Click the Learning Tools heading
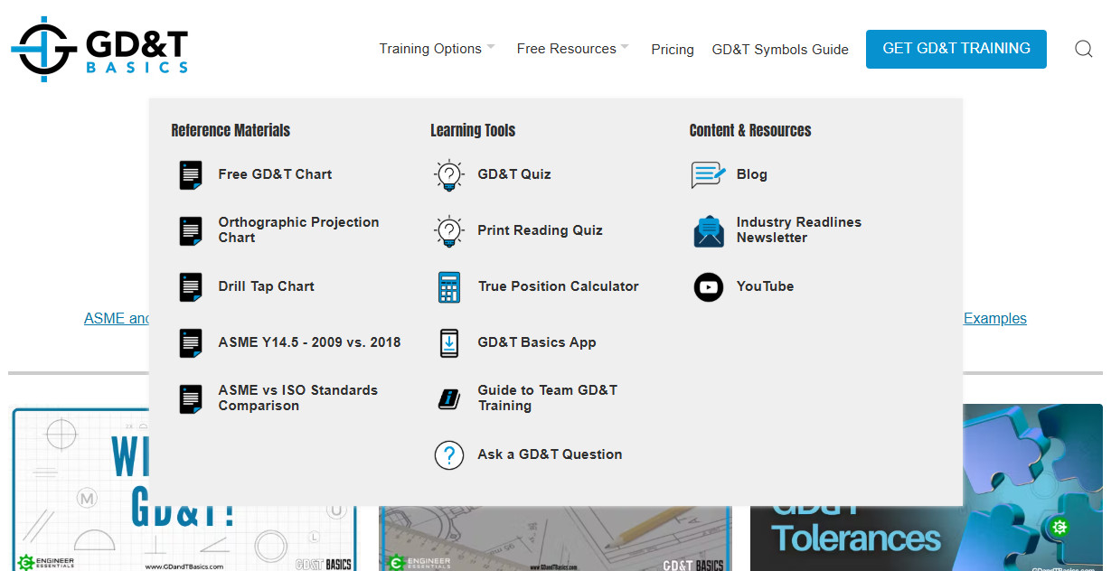The image size is (1111, 571). (x=473, y=130)
